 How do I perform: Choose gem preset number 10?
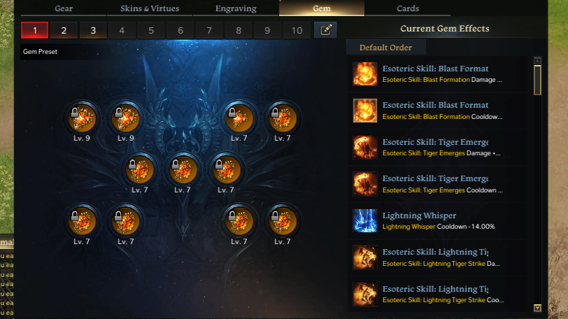(x=297, y=30)
